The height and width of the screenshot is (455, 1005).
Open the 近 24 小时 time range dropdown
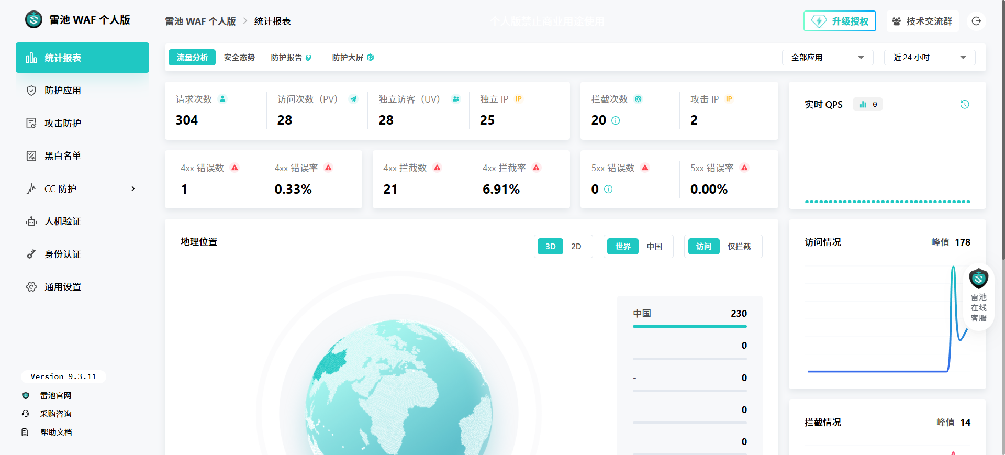[x=930, y=57]
